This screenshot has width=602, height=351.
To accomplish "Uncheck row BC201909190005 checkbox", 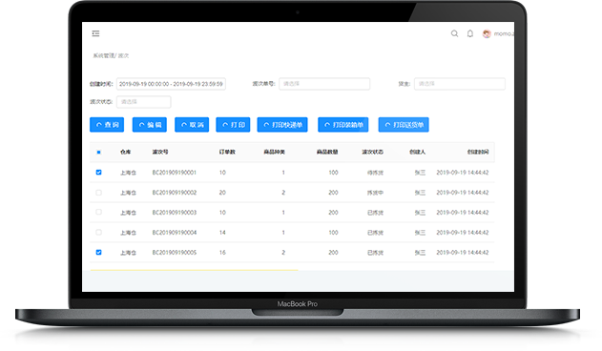I will coord(98,253).
